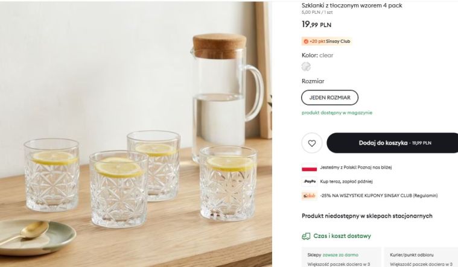Click the product title Szklanki z tłoczonym wzorem
The height and width of the screenshot is (267, 458).
(352, 5)
